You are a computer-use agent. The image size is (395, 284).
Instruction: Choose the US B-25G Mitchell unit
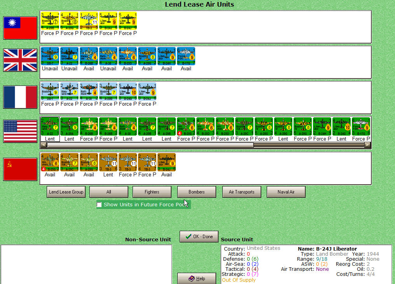click(x=186, y=127)
